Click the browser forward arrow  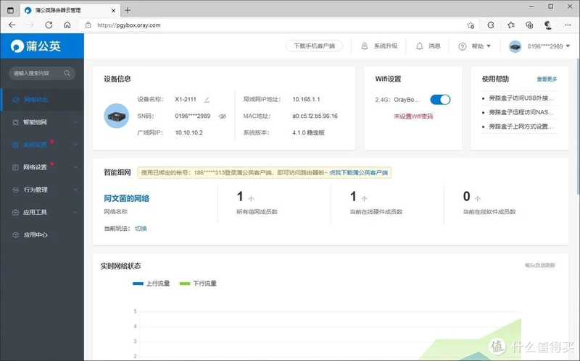(30, 25)
